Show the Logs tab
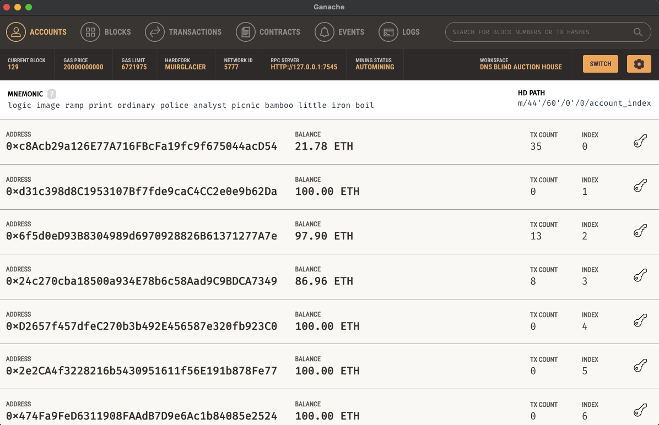The height and width of the screenshot is (425, 659). click(399, 32)
